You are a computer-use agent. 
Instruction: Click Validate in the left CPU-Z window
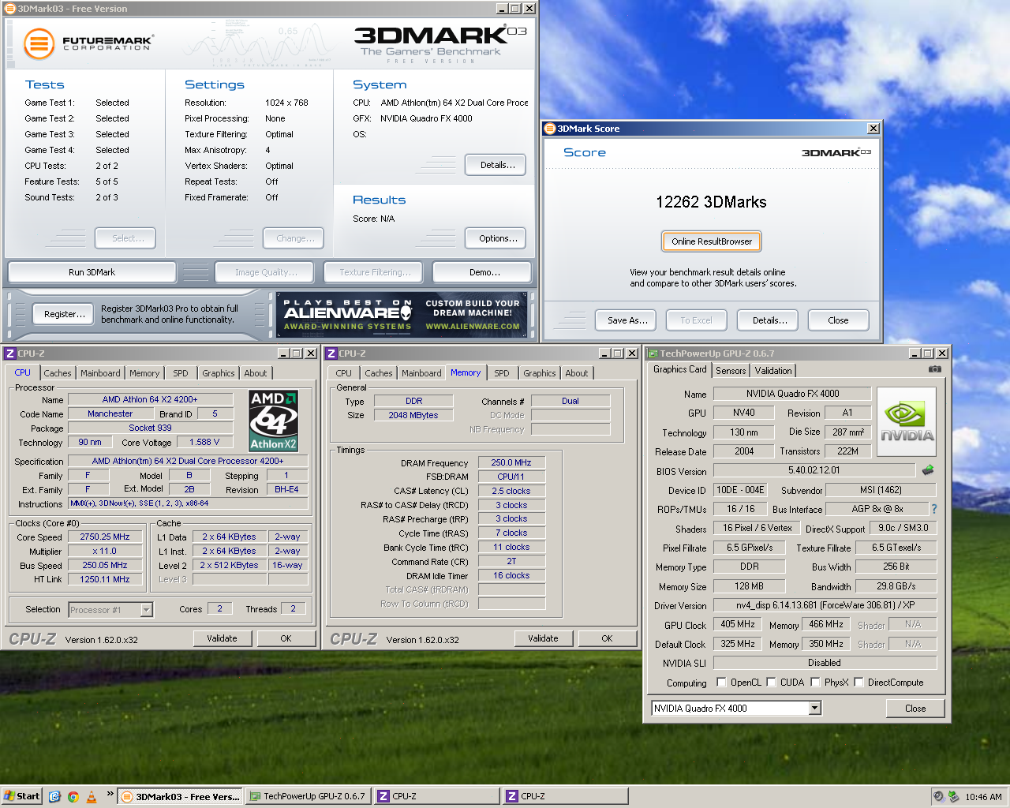(223, 638)
